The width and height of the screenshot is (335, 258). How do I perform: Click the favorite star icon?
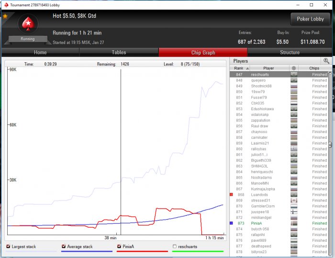click(x=5, y=16)
